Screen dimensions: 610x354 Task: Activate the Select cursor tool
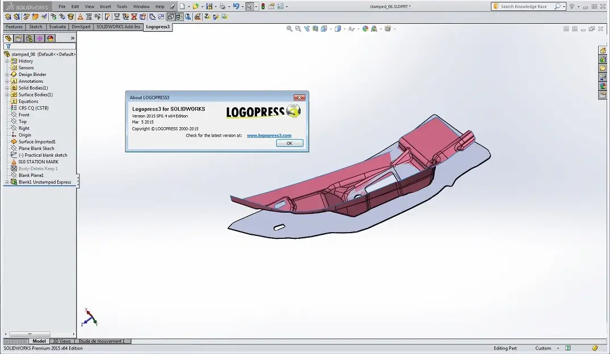tap(249, 6)
